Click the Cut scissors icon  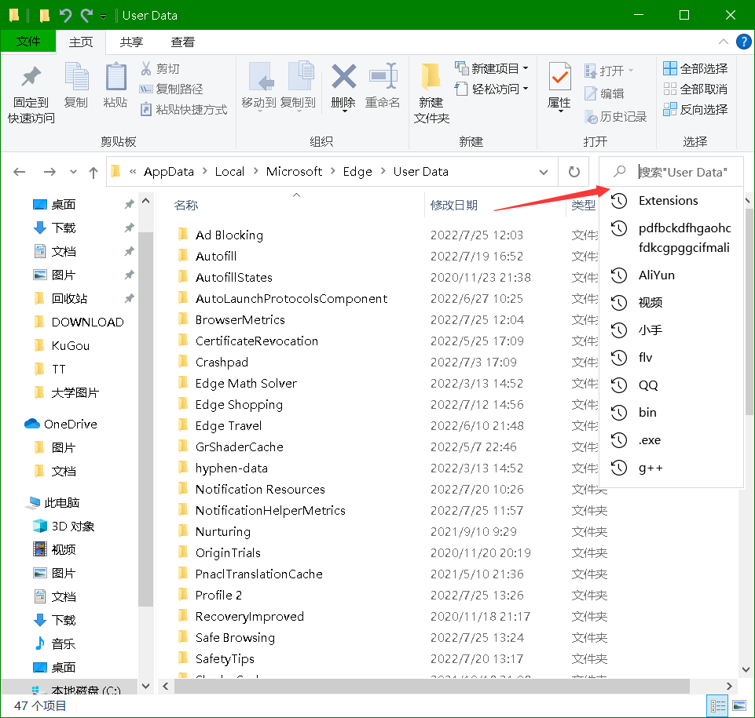(x=146, y=68)
